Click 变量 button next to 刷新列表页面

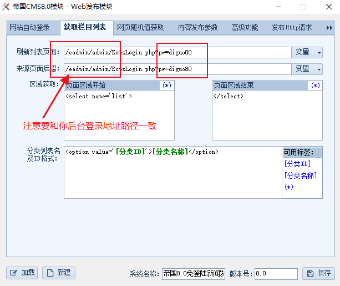tap(303, 53)
